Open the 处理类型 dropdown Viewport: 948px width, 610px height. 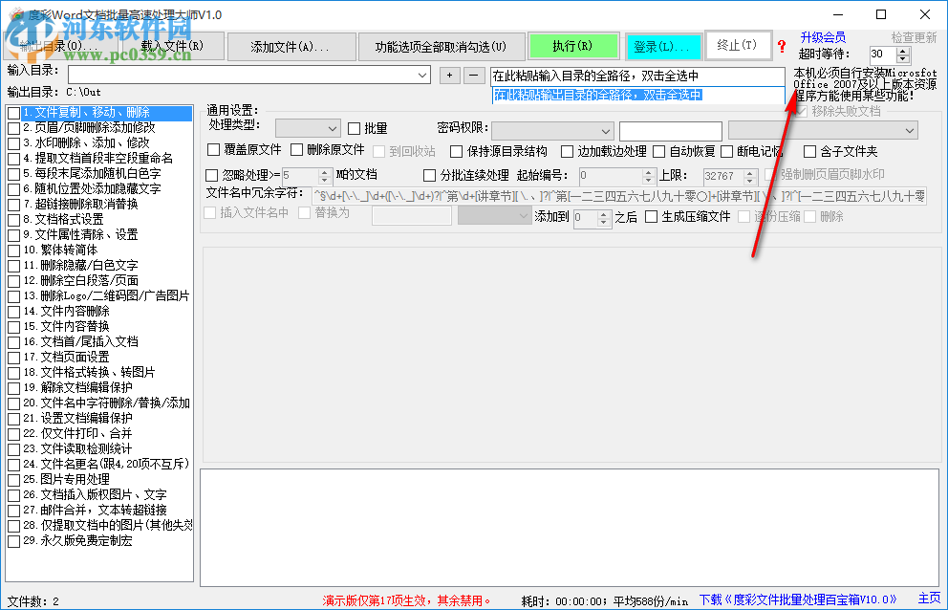click(307, 128)
